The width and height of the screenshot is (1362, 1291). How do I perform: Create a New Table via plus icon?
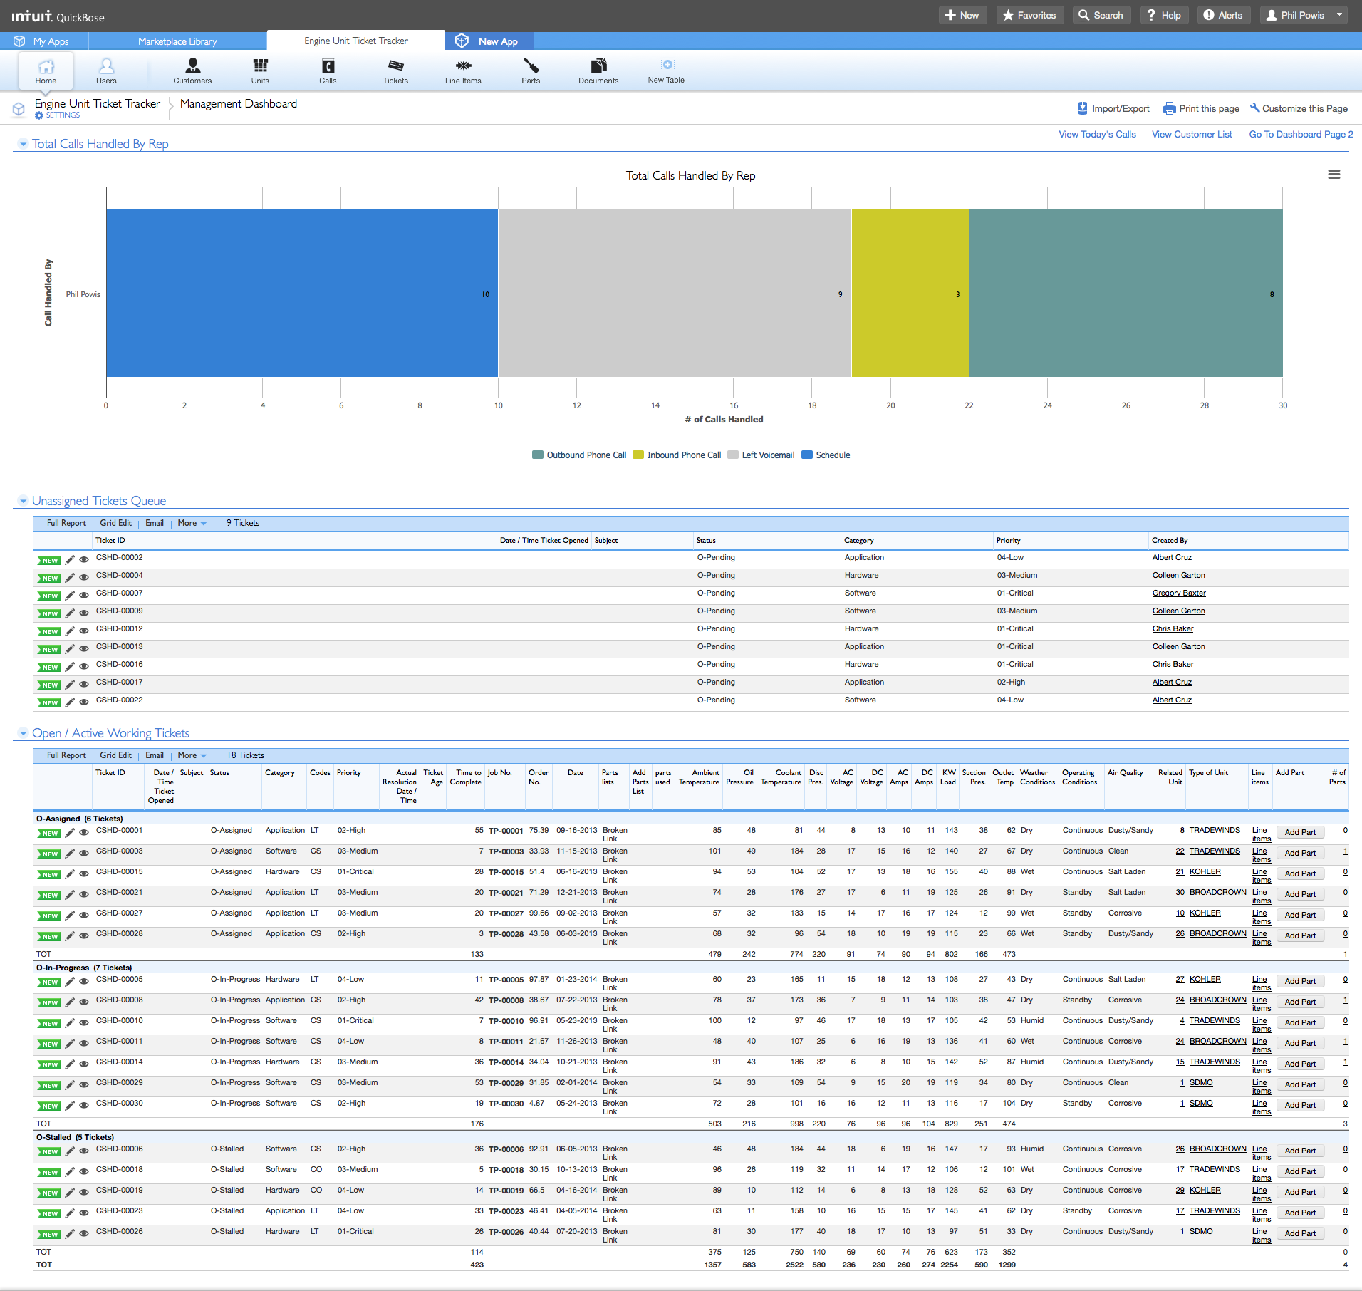(x=667, y=65)
